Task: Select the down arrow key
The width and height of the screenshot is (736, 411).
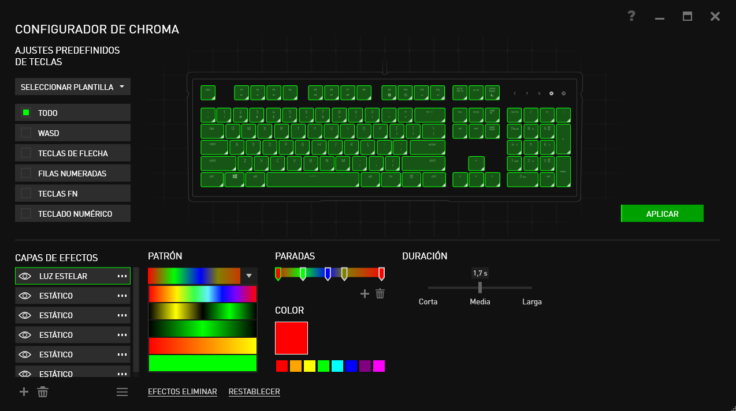Action: [476, 179]
